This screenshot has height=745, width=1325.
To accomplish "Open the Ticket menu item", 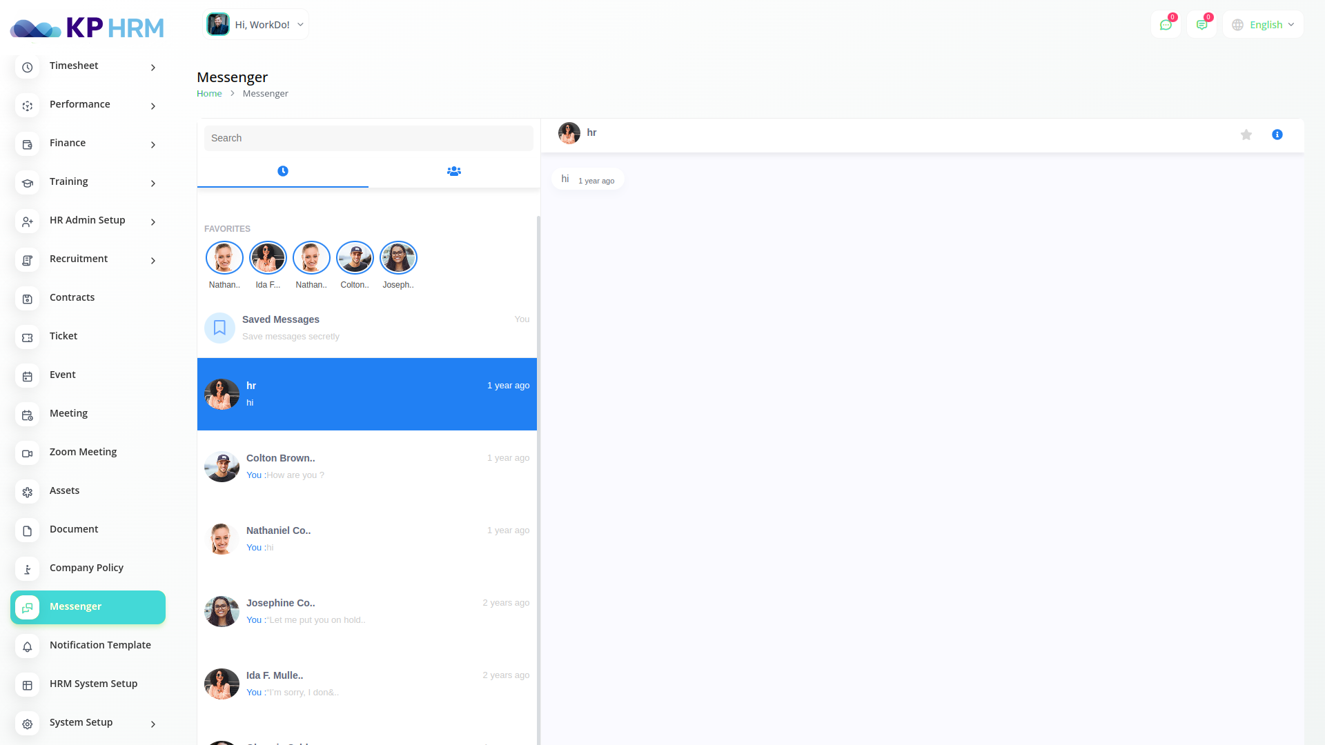I will [x=88, y=337].
